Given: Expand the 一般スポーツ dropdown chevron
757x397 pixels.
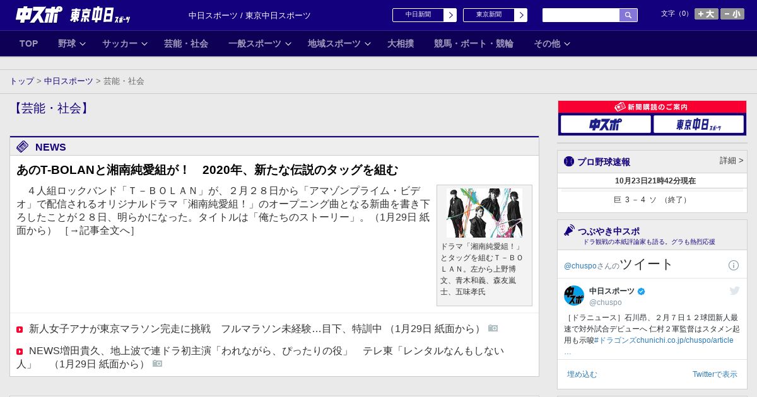Looking at the screenshot, I should coord(288,44).
